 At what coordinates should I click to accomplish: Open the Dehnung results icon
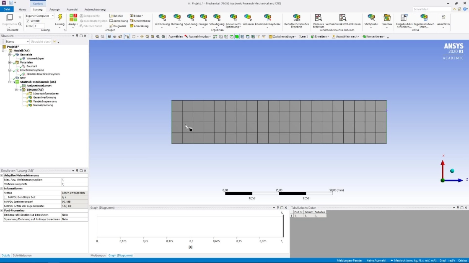click(177, 18)
